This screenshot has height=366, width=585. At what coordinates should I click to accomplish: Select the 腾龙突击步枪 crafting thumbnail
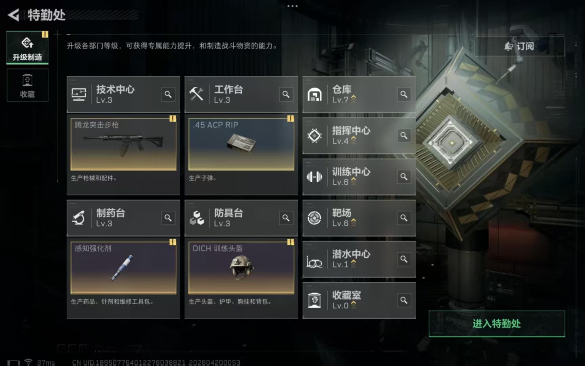123,144
